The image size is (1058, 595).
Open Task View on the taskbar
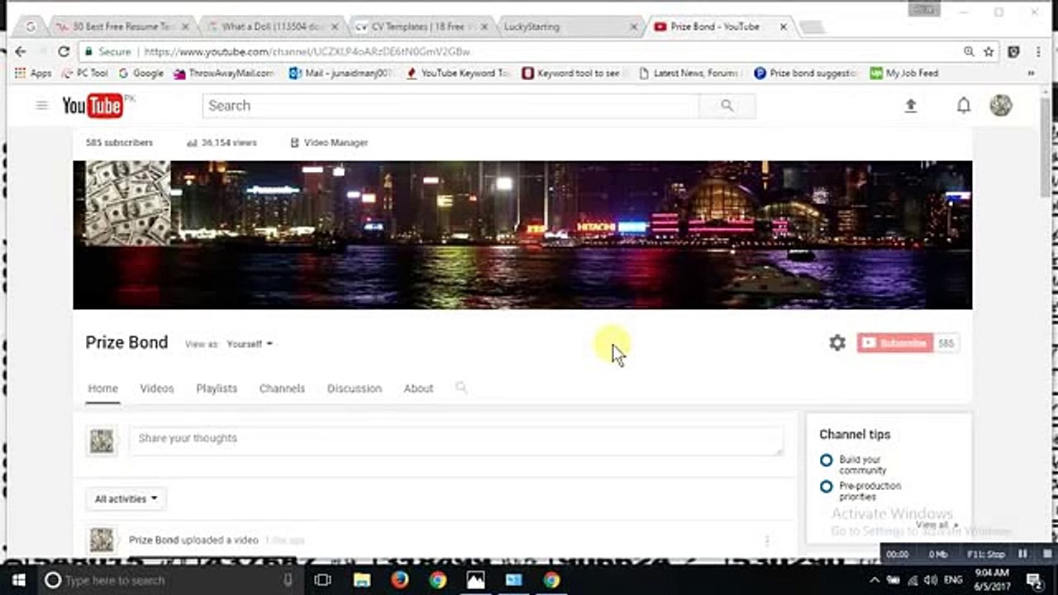(x=323, y=580)
